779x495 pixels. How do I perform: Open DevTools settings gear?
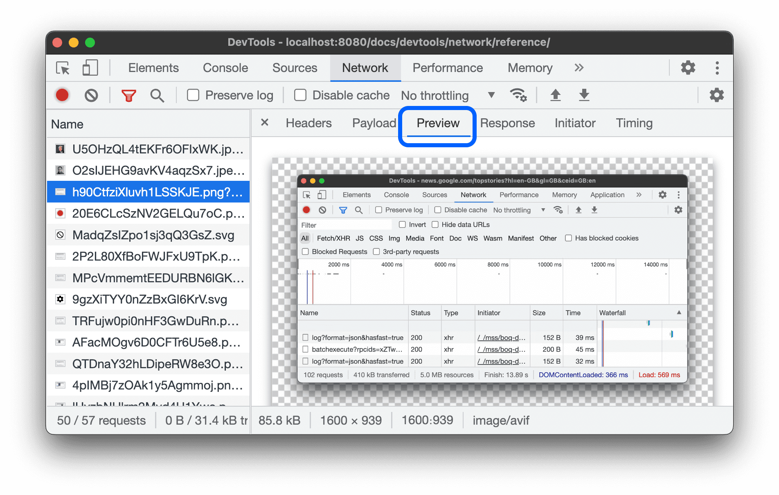pyautogui.click(x=687, y=68)
